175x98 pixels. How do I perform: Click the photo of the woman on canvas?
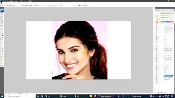click(x=80, y=50)
